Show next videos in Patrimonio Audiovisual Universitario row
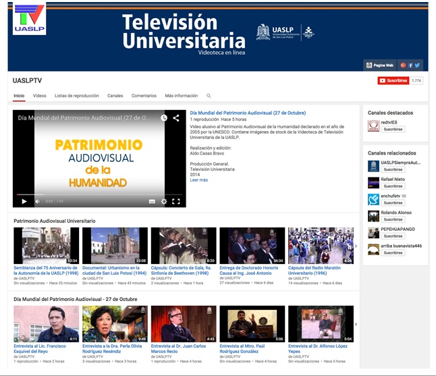This screenshot has height=376, width=436. (356, 246)
